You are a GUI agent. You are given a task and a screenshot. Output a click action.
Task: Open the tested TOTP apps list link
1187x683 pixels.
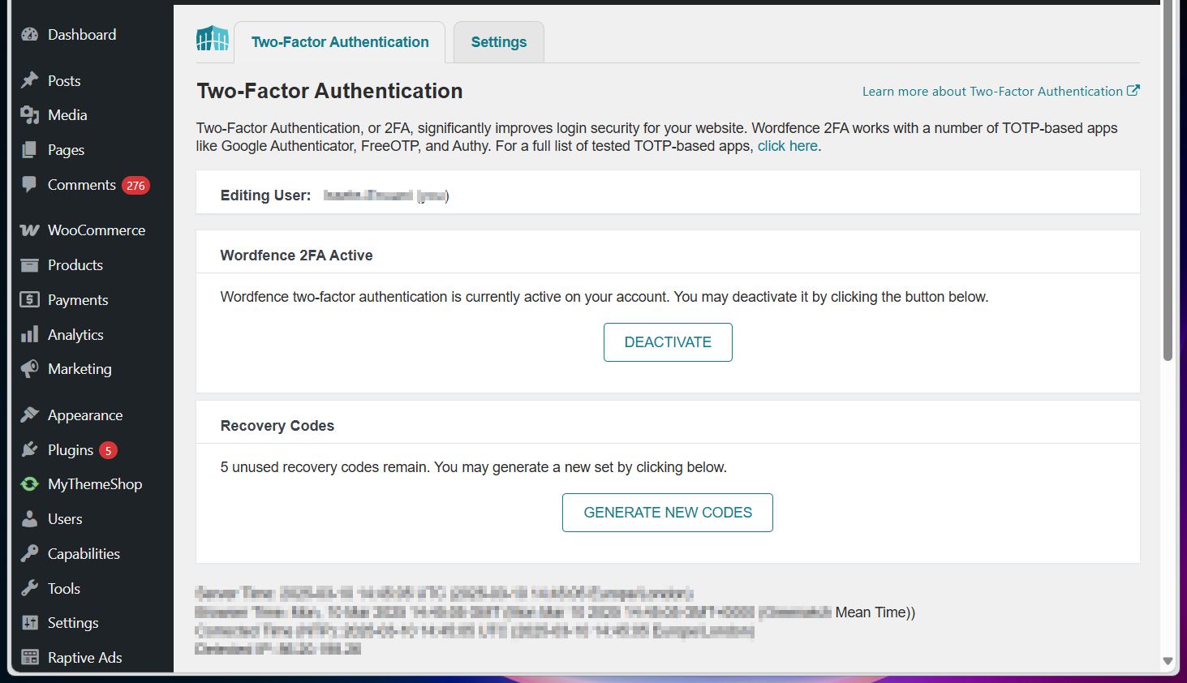click(x=786, y=145)
